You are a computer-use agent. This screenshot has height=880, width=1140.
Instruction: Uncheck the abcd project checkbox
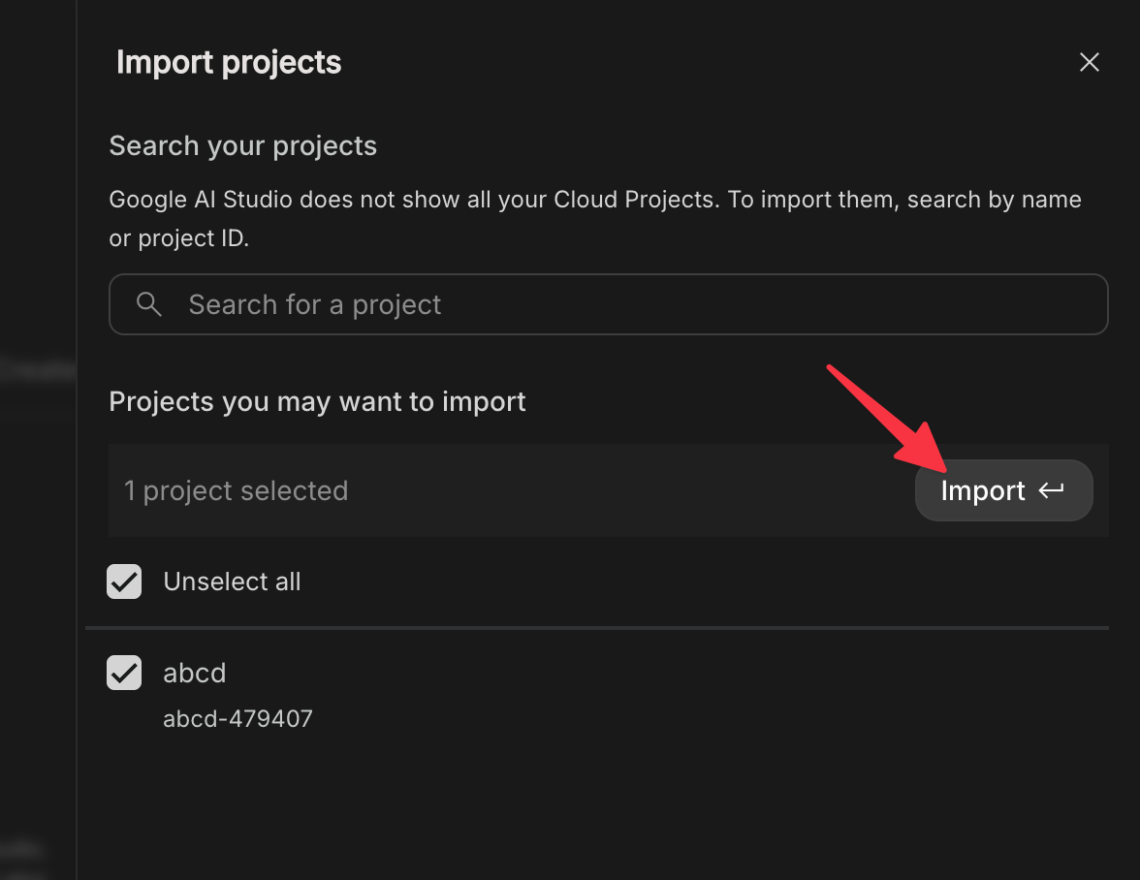click(x=124, y=673)
